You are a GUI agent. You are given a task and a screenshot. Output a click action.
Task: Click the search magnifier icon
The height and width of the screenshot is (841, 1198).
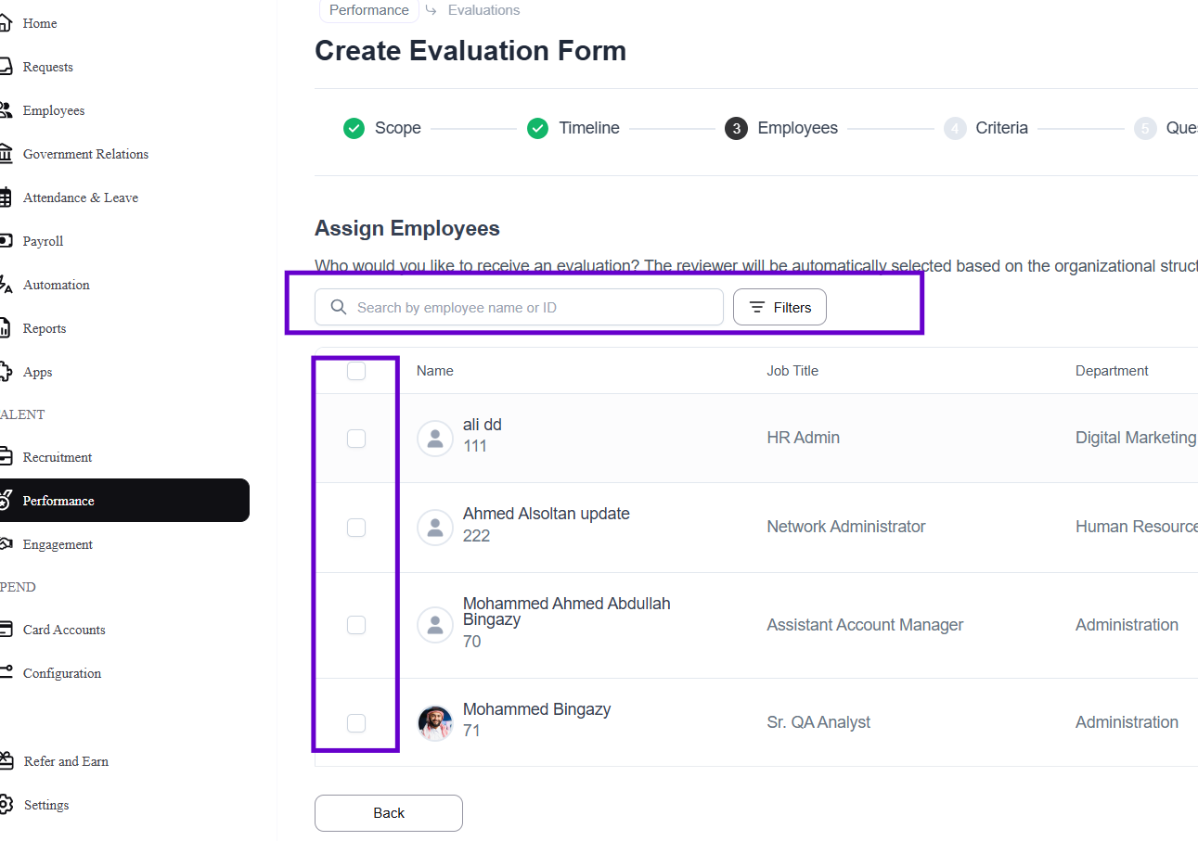click(339, 308)
